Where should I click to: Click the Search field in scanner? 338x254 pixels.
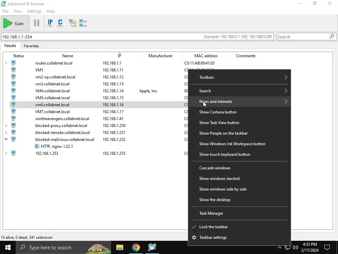306,36
